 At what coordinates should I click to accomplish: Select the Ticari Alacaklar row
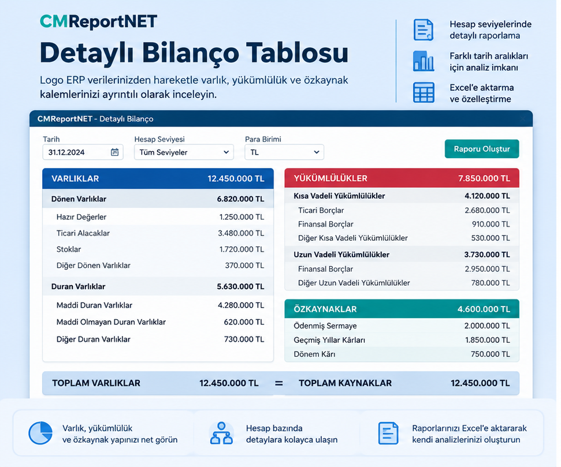158,233
